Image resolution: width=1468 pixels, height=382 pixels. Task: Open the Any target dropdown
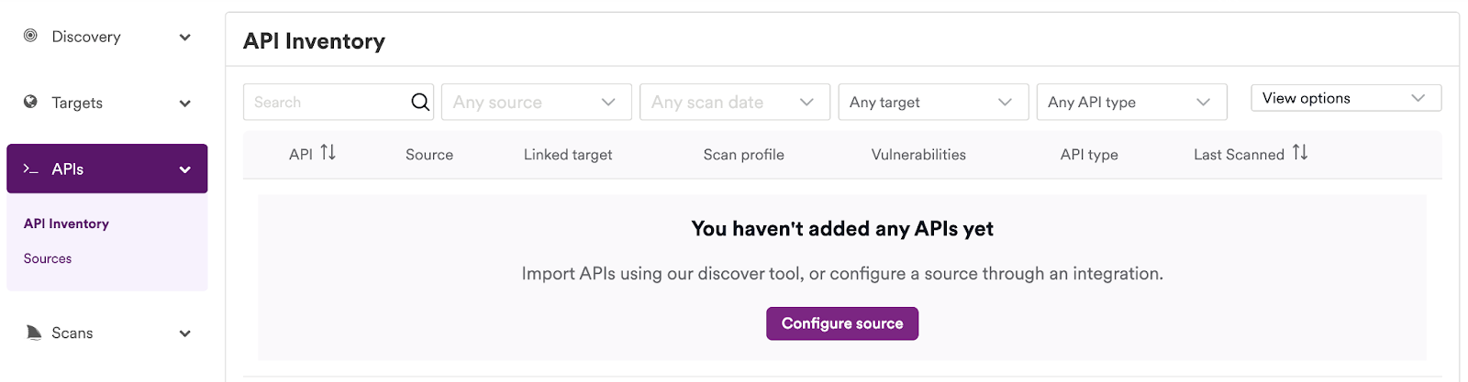click(933, 102)
